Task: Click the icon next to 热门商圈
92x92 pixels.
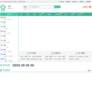Action: [77, 53]
